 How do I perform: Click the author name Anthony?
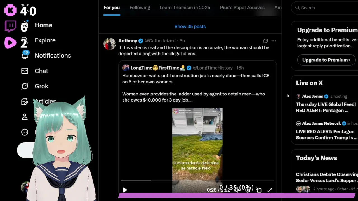pos(128,41)
